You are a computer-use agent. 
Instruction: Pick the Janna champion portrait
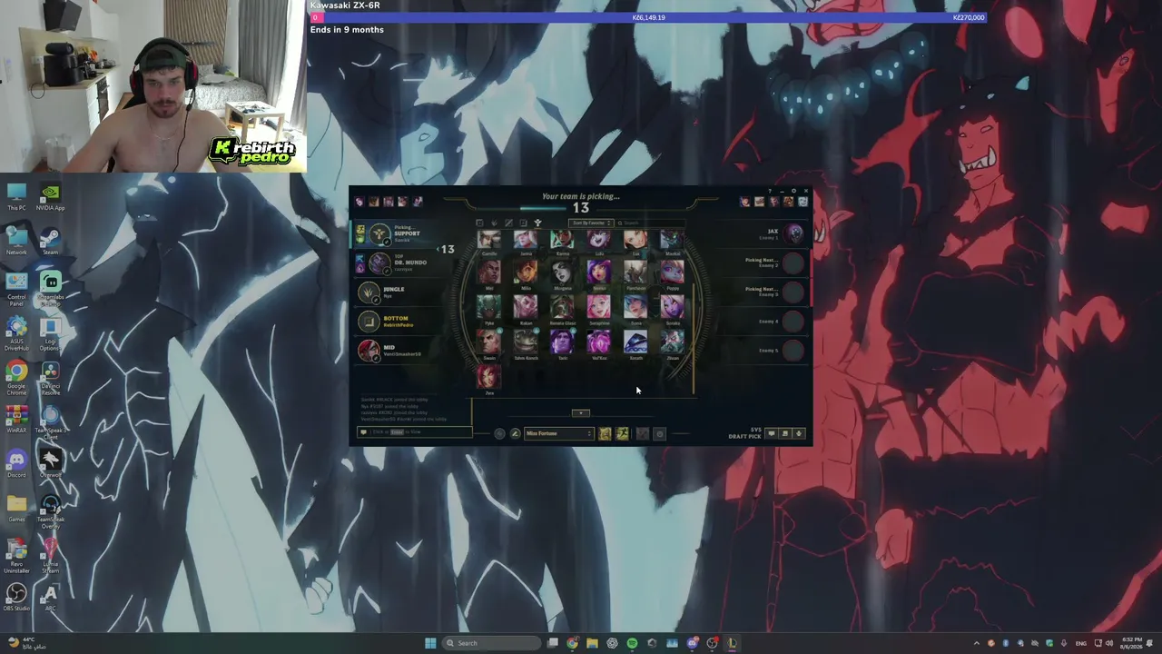[526, 239]
